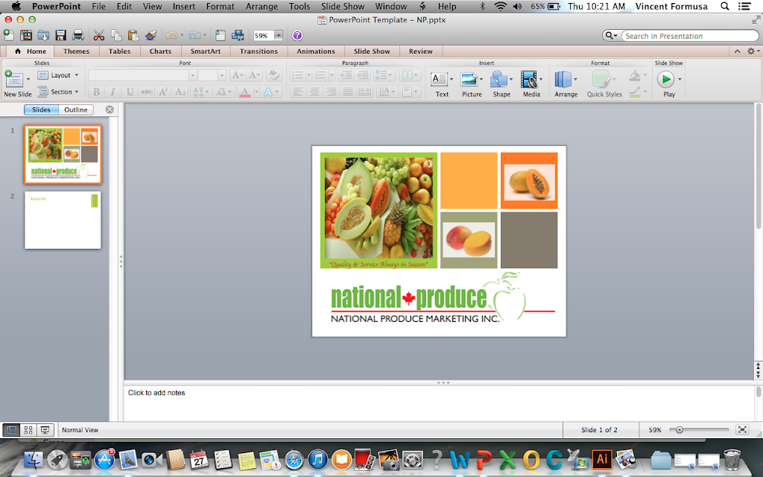This screenshot has height=477, width=763.
Task: Switch to the Slides pane tab
Action: (41, 110)
